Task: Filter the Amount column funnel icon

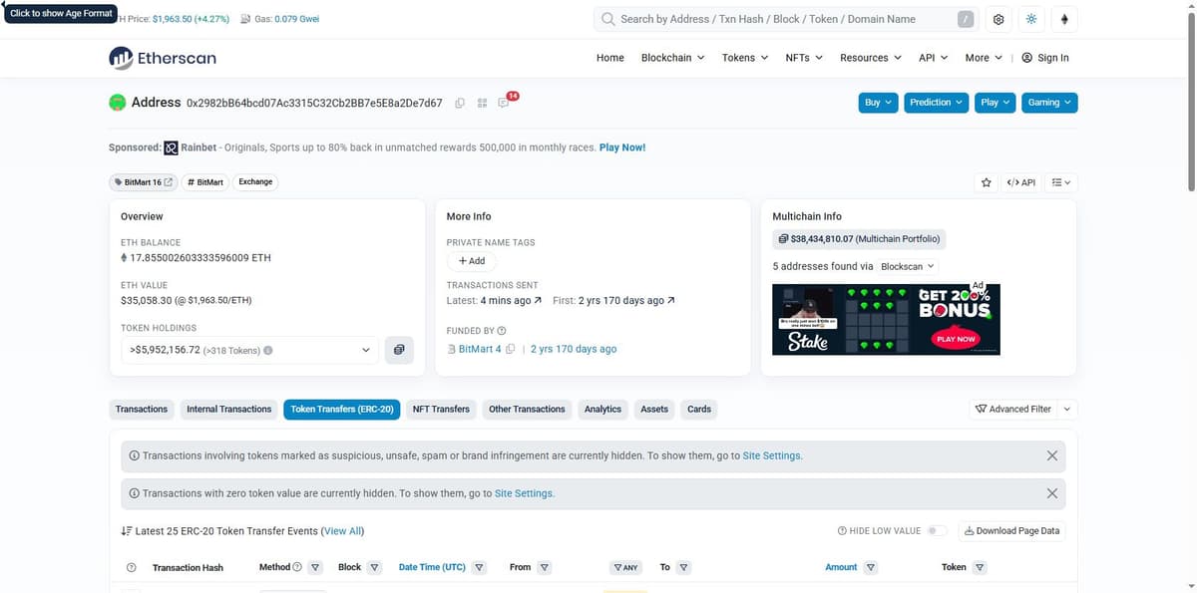Action: (871, 567)
